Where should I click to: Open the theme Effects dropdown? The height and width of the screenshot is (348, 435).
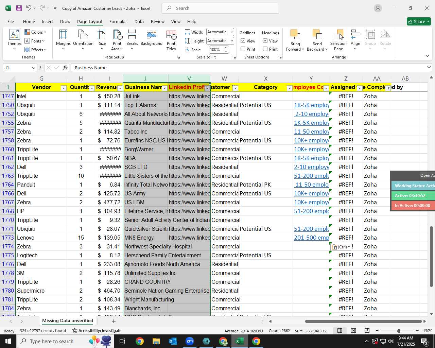point(36,50)
